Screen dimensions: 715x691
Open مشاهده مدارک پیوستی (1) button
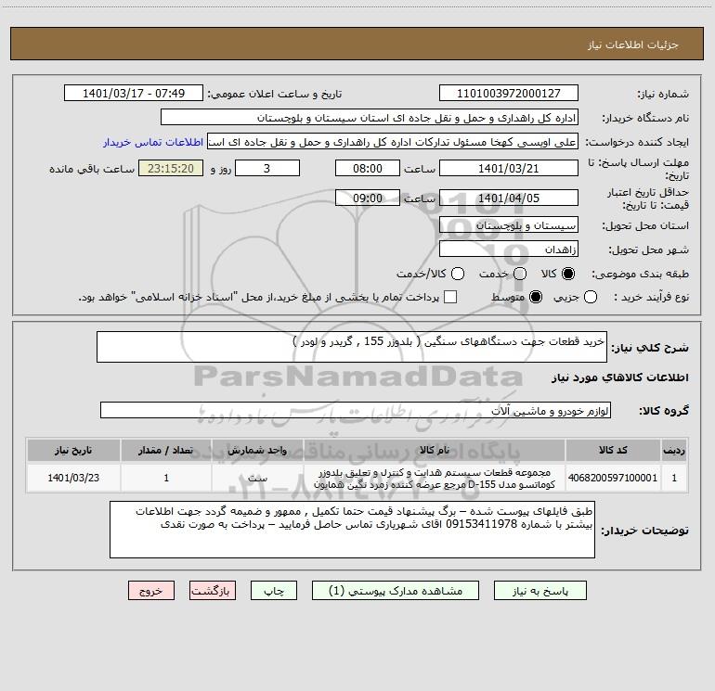[396, 591]
